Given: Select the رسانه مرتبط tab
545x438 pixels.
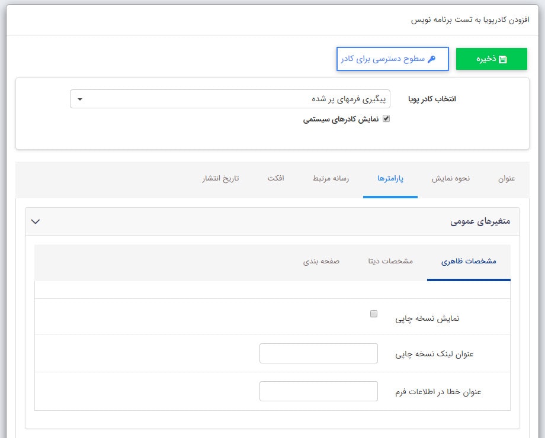Looking at the screenshot, I should (x=330, y=179).
